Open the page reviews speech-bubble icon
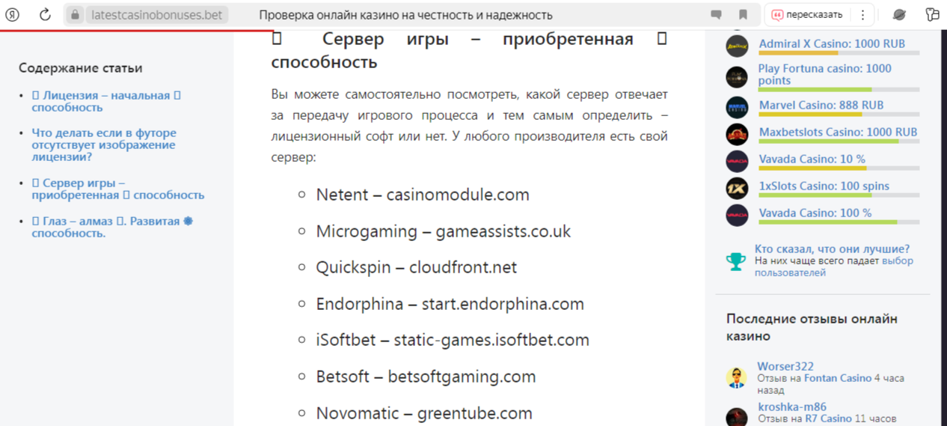This screenshot has width=947, height=426. tap(716, 15)
